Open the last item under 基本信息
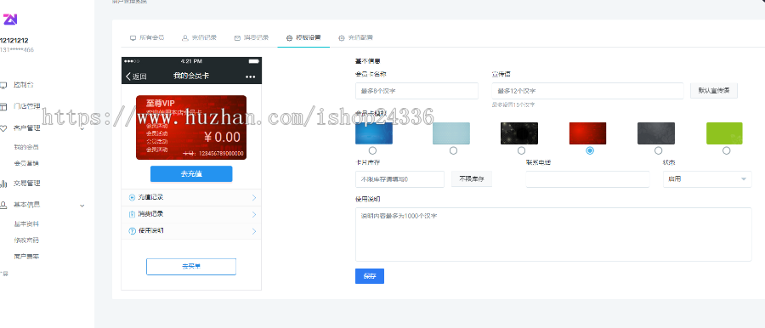765x328 pixels. point(26,257)
